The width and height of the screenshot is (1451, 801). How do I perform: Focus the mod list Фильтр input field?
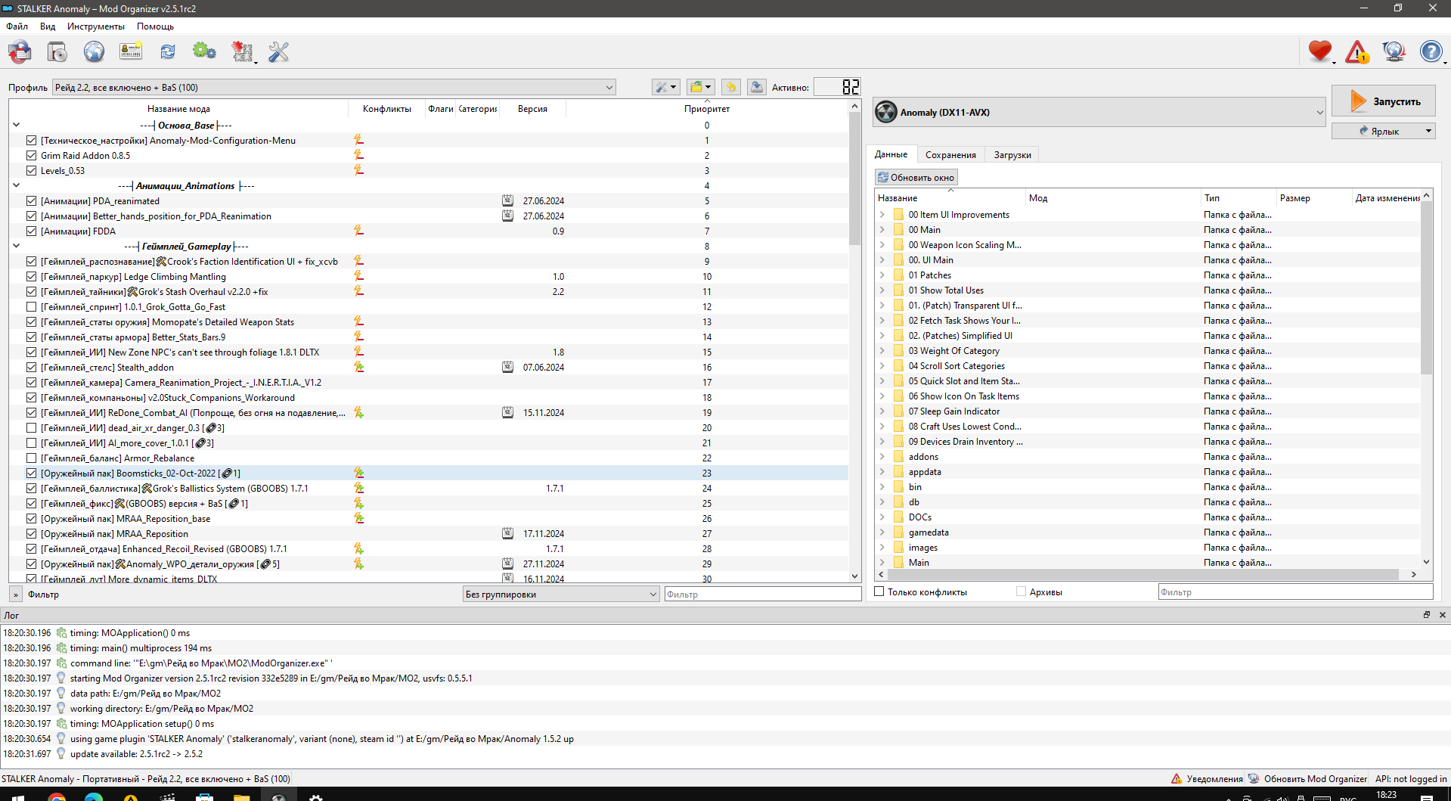click(x=762, y=594)
